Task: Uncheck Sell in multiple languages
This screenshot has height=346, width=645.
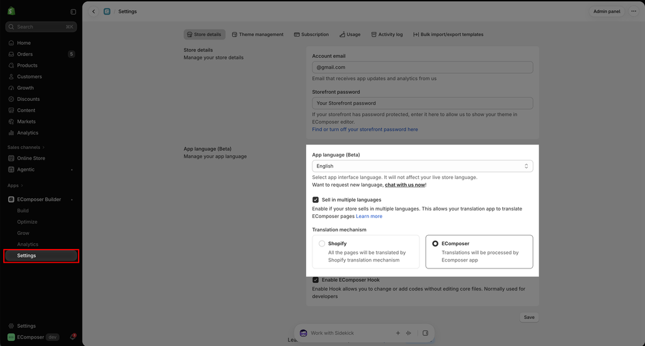Action: (x=316, y=200)
